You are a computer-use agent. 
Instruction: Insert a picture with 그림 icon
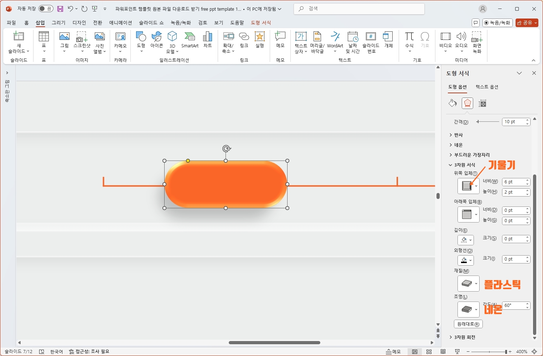[x=64, y=42]
